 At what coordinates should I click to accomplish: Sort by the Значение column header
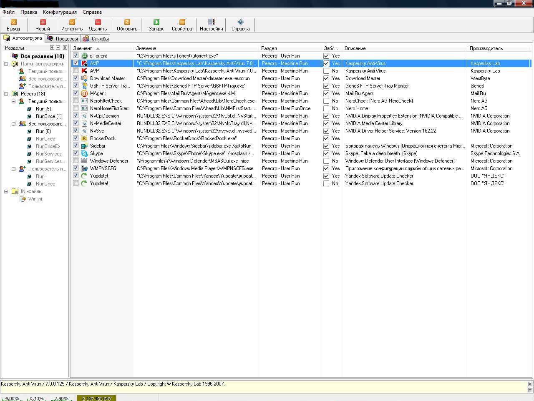point(196,48)
